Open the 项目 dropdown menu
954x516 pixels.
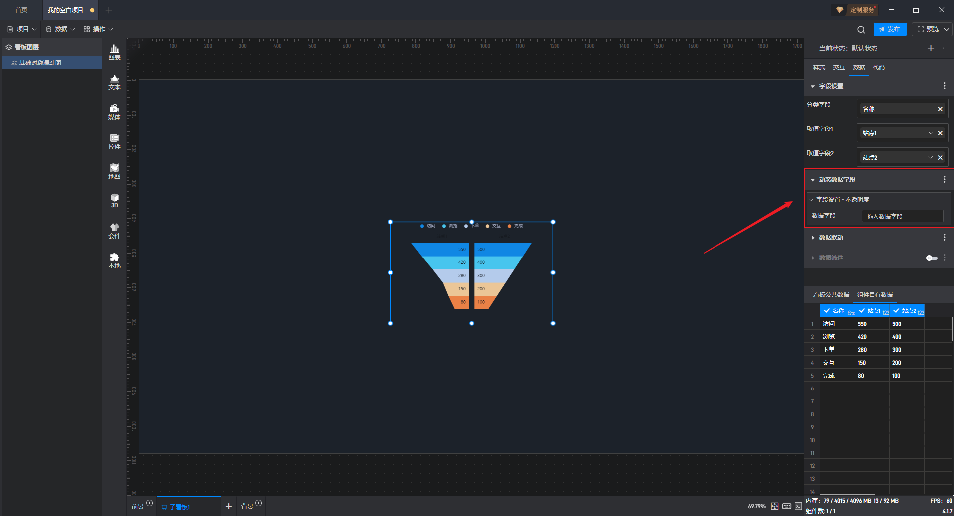click(x=22, y=29)
